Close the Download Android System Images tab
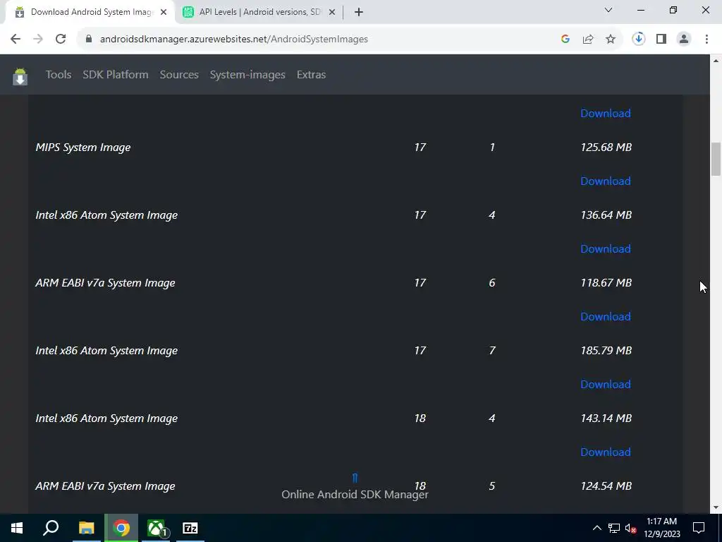The image size is (722, 542). 164,12
